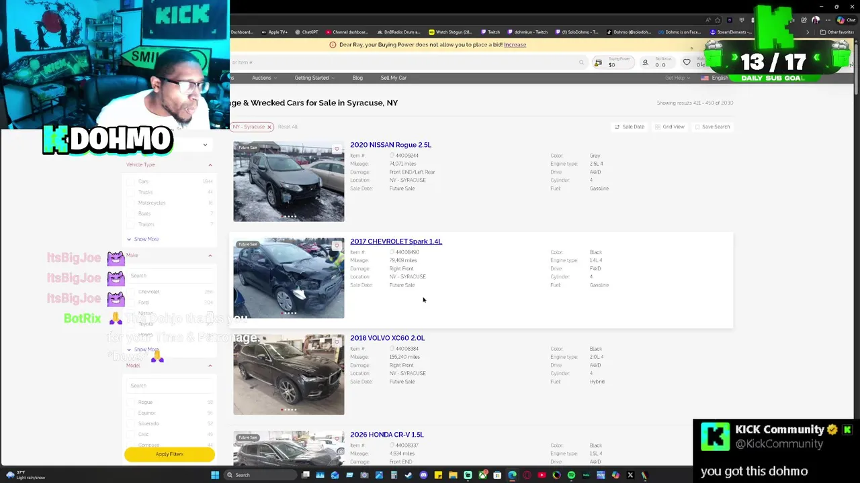Viewport: 860px width, 483px height.
Task: Open the Calculator taskbar icon
Action: tap(394, 475)
